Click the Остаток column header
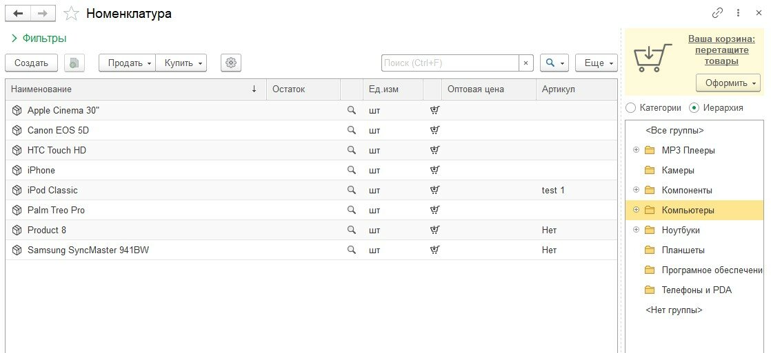The image size is (771, 353). point(303,89)
